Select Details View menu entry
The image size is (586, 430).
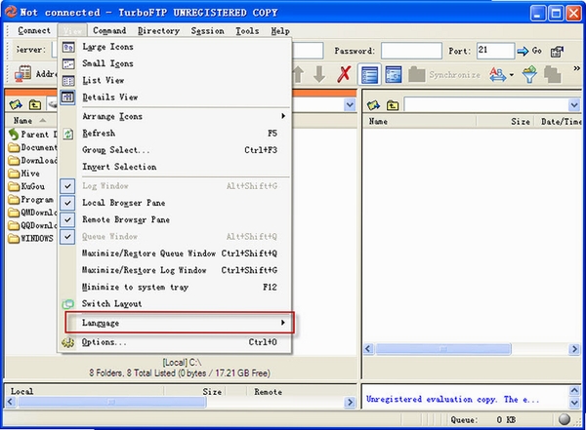point(175,98)
